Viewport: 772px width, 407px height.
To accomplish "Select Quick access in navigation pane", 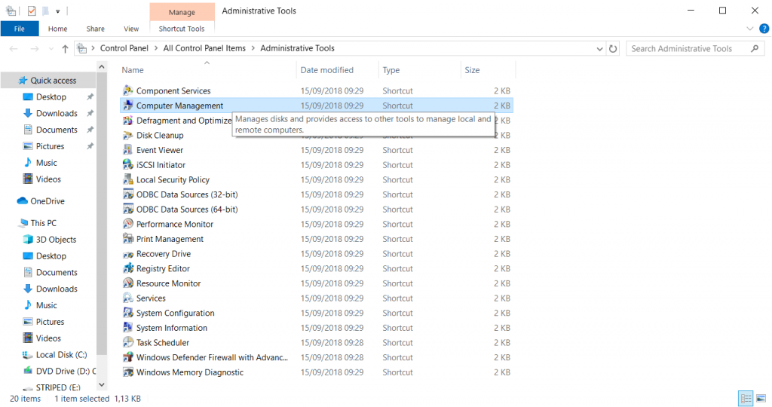I will [x=47, y=80].
